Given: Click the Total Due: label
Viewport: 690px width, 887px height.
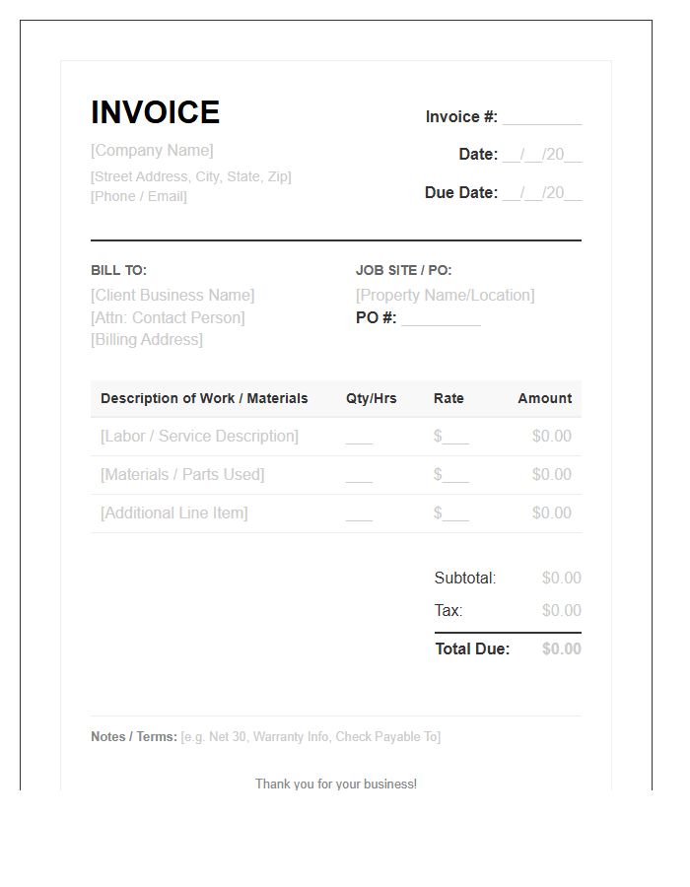Looking at the screenshot, I should [x=472, y=648].
